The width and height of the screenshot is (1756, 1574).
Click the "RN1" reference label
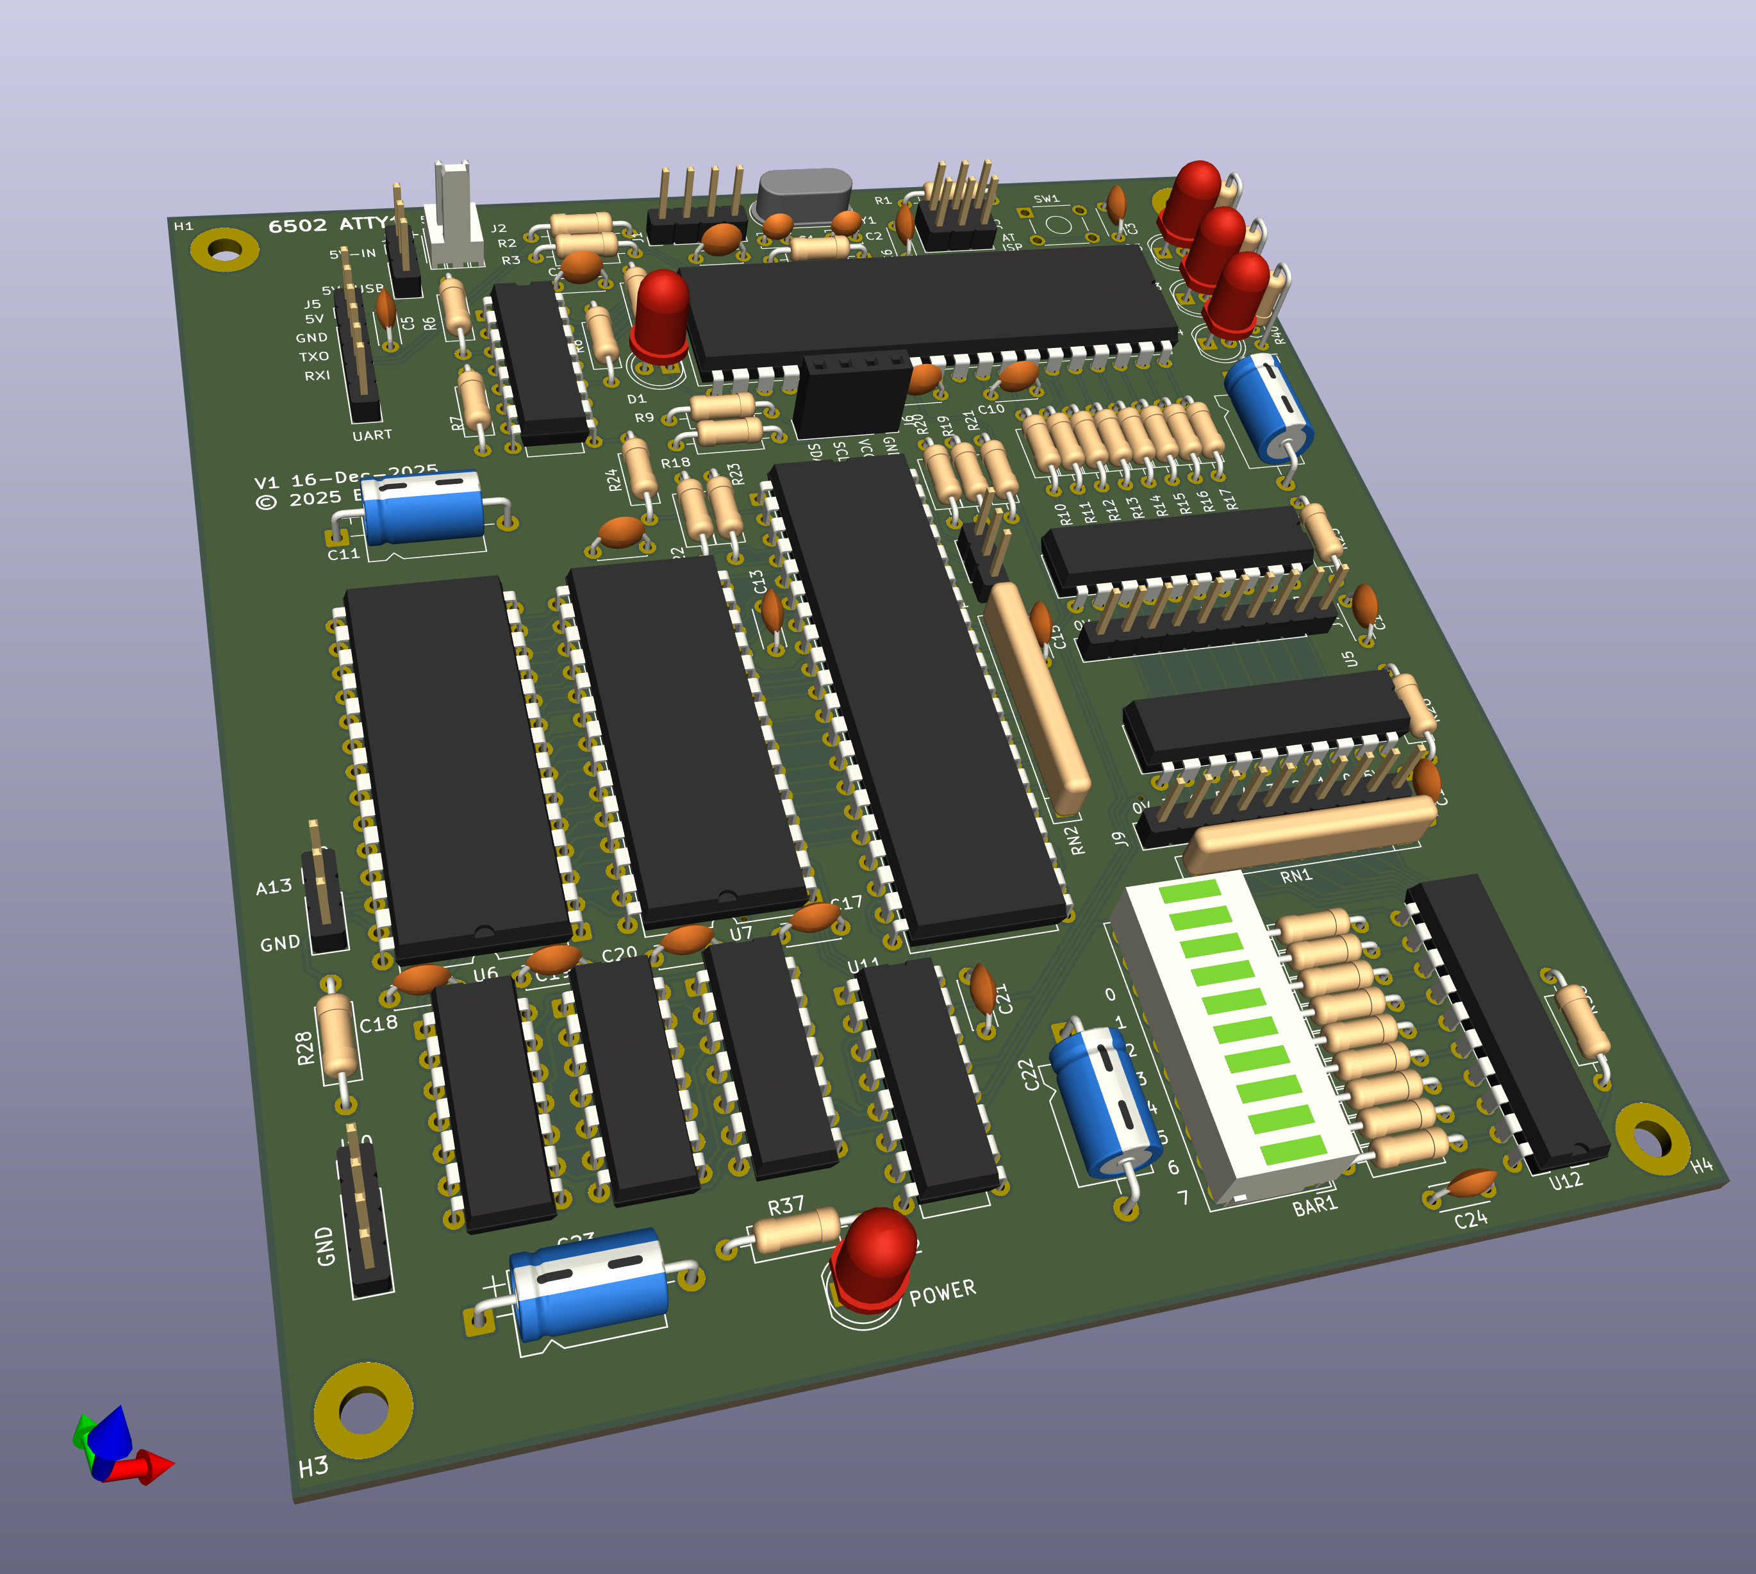tap(1296, 876)
